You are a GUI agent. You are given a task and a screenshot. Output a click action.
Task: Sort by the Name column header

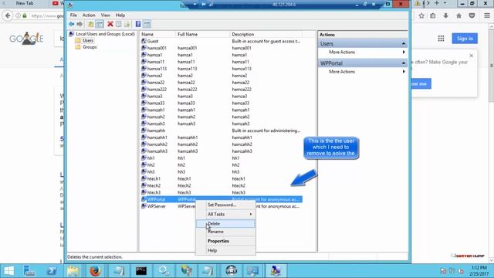tap(157, 34)
